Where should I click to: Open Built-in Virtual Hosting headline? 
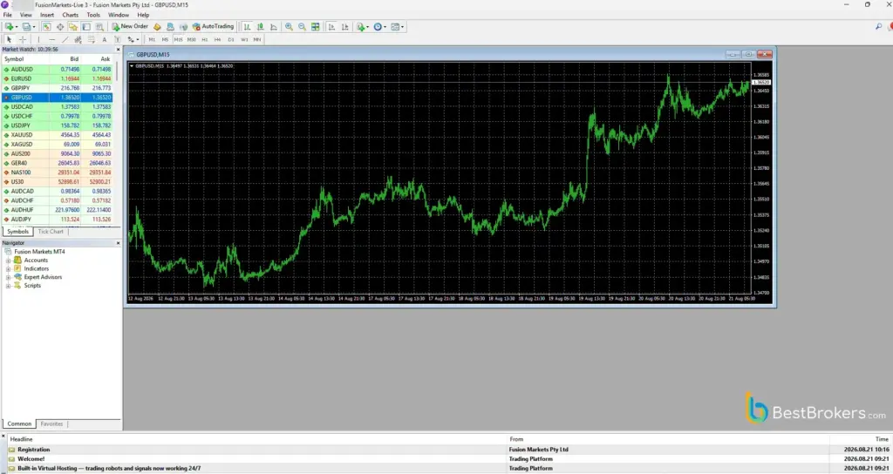coord(109,468)
